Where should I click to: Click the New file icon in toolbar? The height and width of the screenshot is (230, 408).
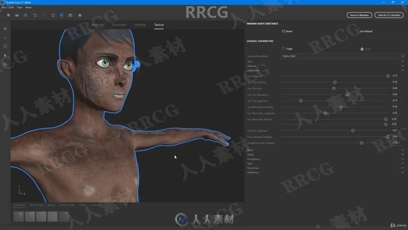tap(8, 15)
